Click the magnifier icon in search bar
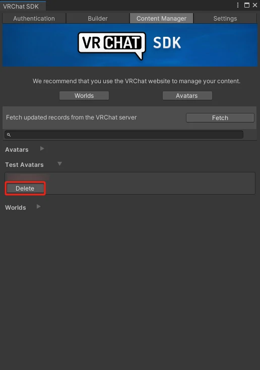The width and height of the screenshot is (260, 370). coord(9,135)
